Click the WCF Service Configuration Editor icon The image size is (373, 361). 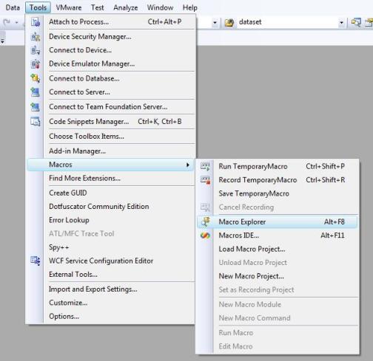[x=36, y=261]
